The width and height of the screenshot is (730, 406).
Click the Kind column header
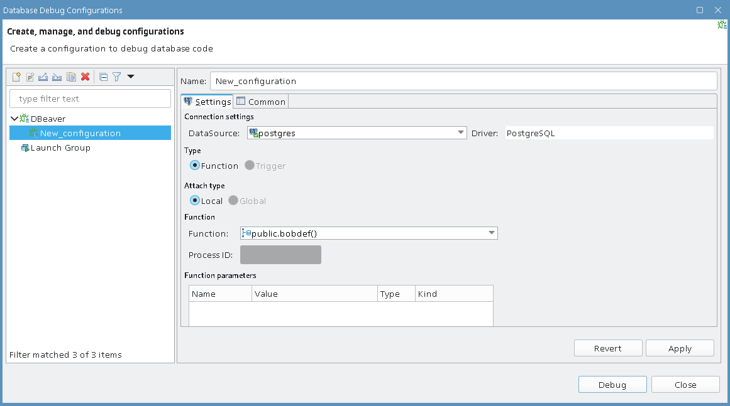[x=454, y=294]
